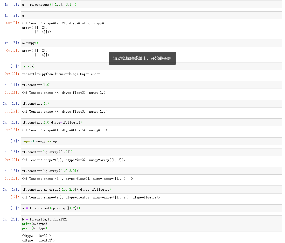The width and height of the screenshot is (285, 243).
Task: Click the cell with 'tf.constant(1.0)'
Action: pos(151,85)
